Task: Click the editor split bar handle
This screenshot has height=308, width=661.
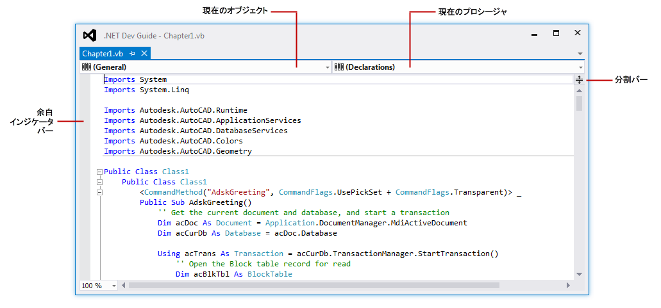Action: coord(579,79)
